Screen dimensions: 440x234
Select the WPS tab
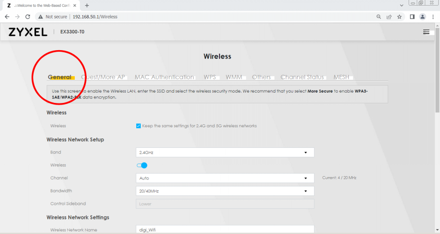click(210, 77)
